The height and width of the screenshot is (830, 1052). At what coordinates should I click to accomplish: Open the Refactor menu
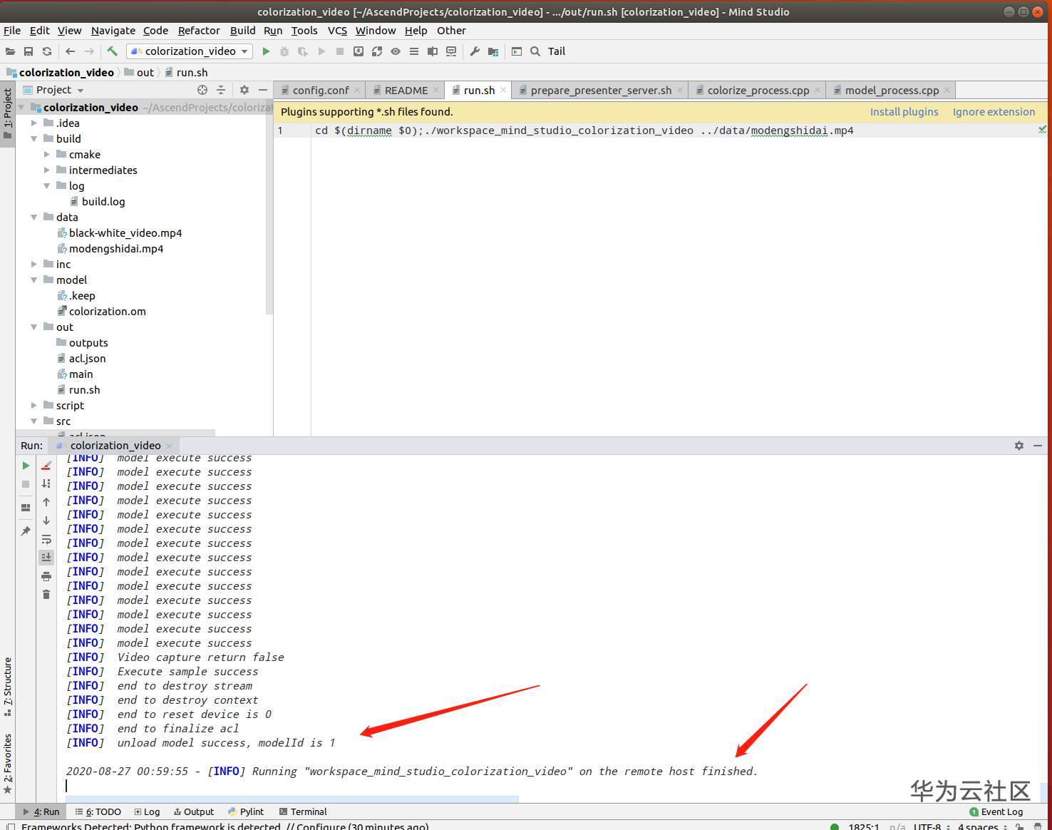click(x=199, y=31)
